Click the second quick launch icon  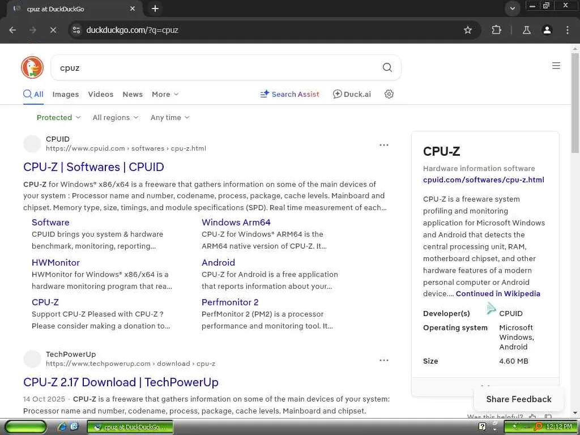(74, 427)
